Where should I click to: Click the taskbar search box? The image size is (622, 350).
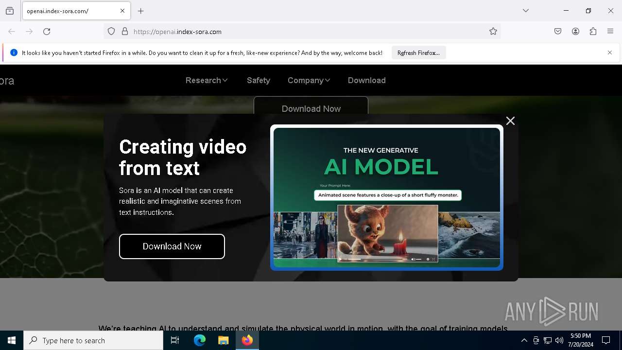(x=93, y=340)
